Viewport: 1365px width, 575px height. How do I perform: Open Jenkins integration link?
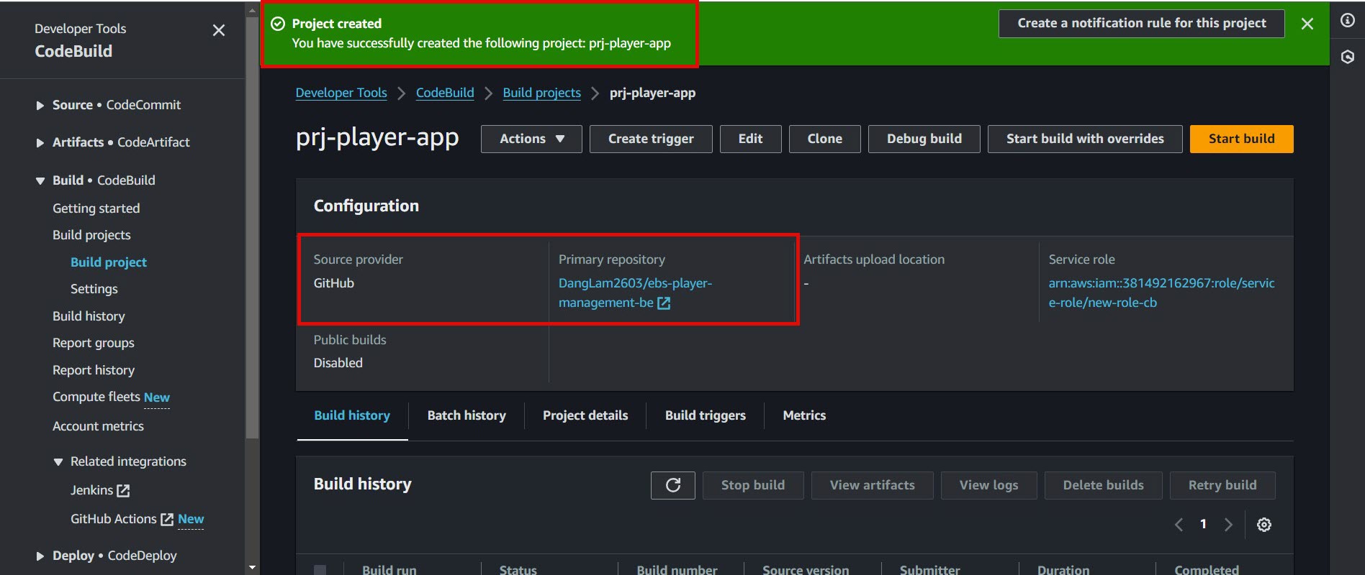[x=91, y=490]
